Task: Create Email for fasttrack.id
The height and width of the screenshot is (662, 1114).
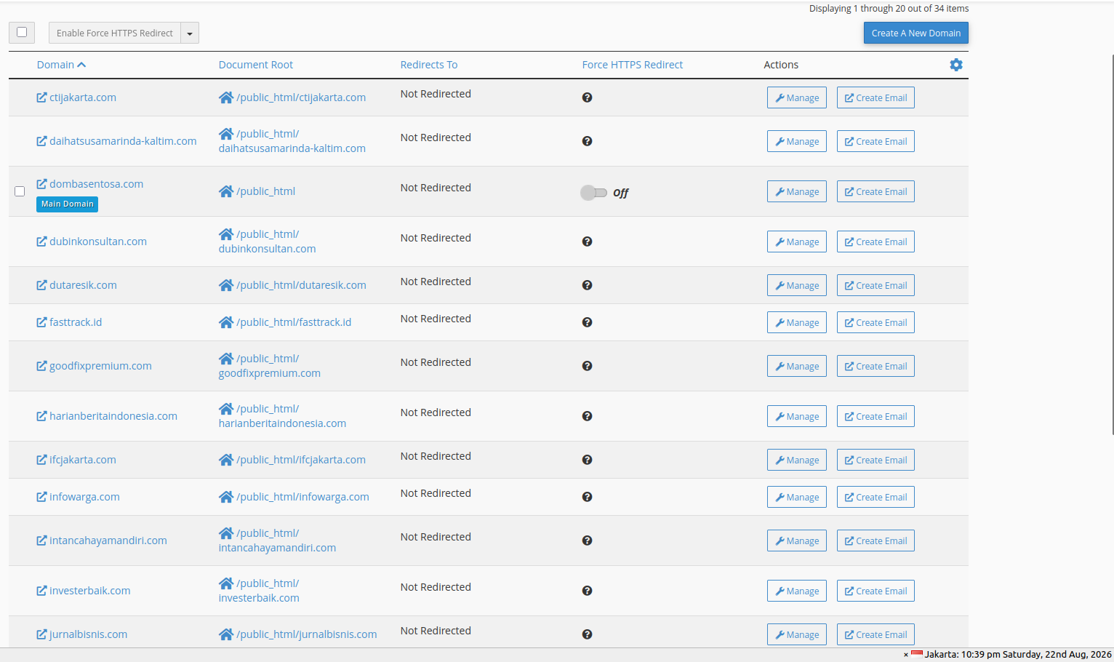Action: click(875, 322)
